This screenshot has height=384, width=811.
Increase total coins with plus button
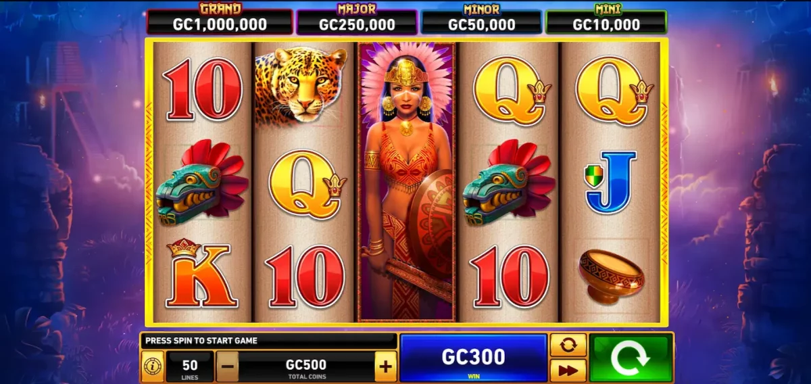pos(385,367)
